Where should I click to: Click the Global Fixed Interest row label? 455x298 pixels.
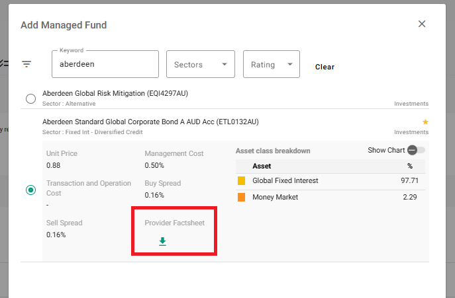pos(285,180)
